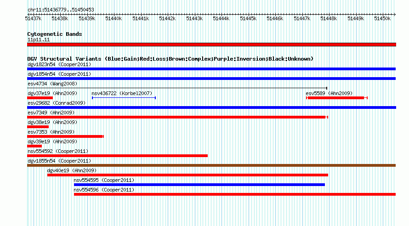
Task: Click the 51444k ruler tick
Action: pyautogui.click(x=221, y=18)
